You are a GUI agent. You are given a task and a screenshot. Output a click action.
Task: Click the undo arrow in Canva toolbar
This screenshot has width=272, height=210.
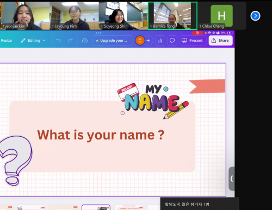pos(59,40)
